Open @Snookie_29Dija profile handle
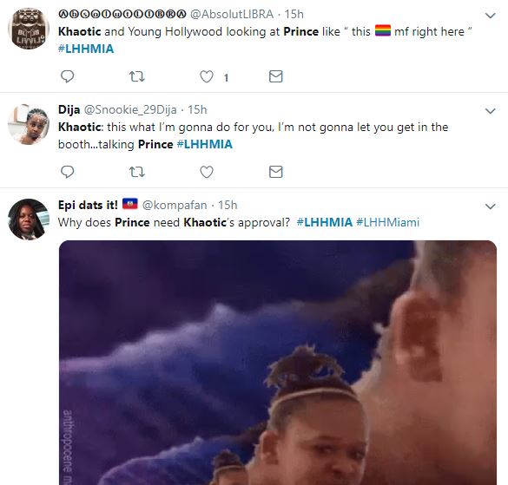508x485 pixels. pyautogui.click(x=130, y=110)
